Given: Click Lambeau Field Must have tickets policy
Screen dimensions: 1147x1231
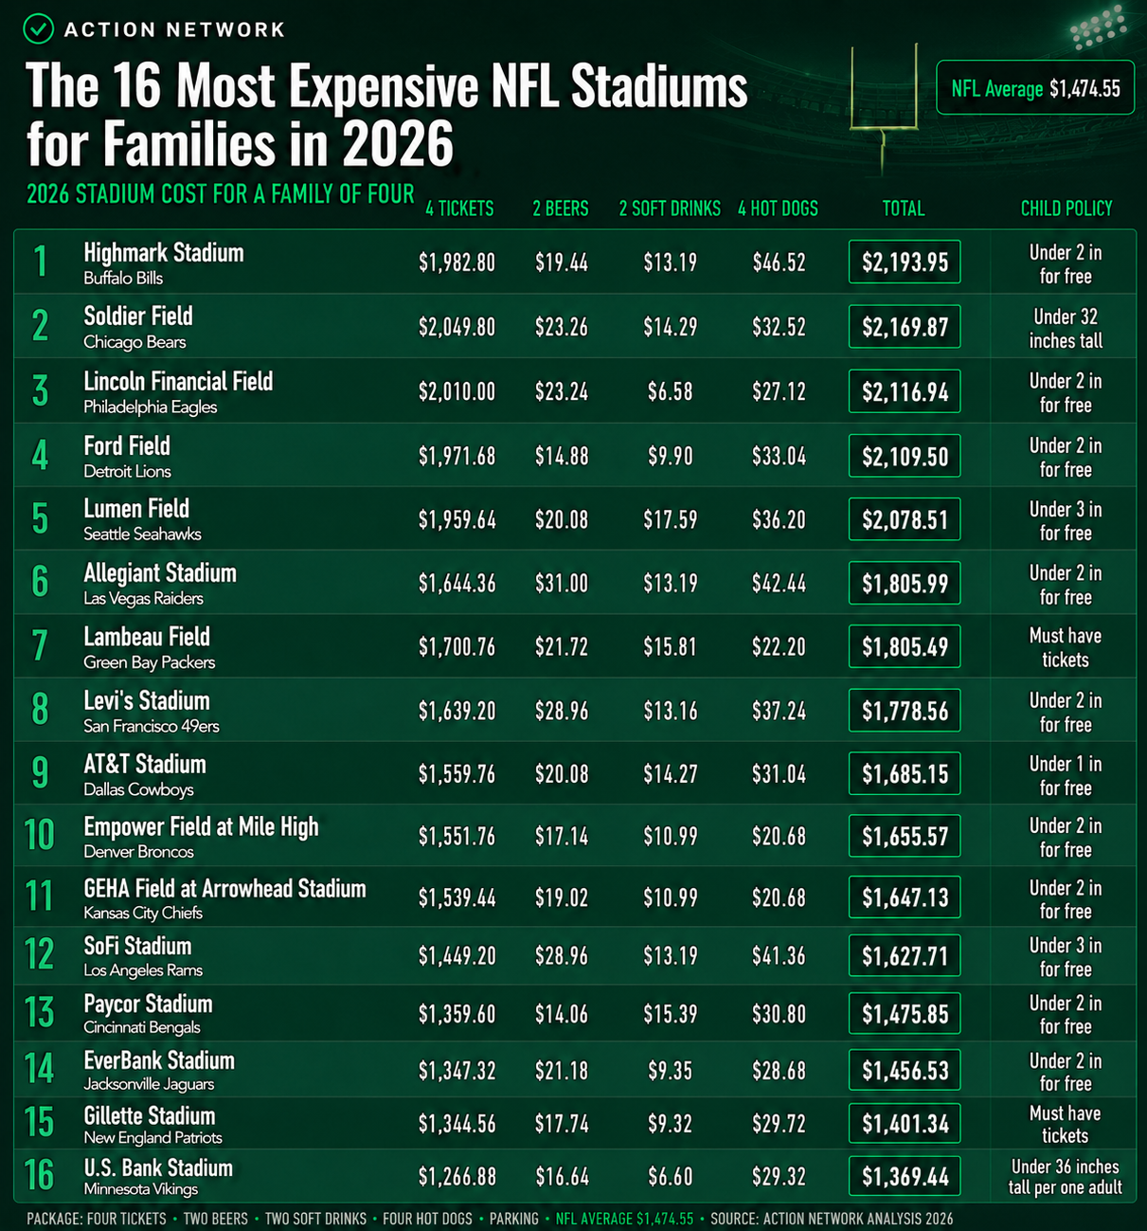Looking at the screenshot, I should click(x=1066, y=647).
